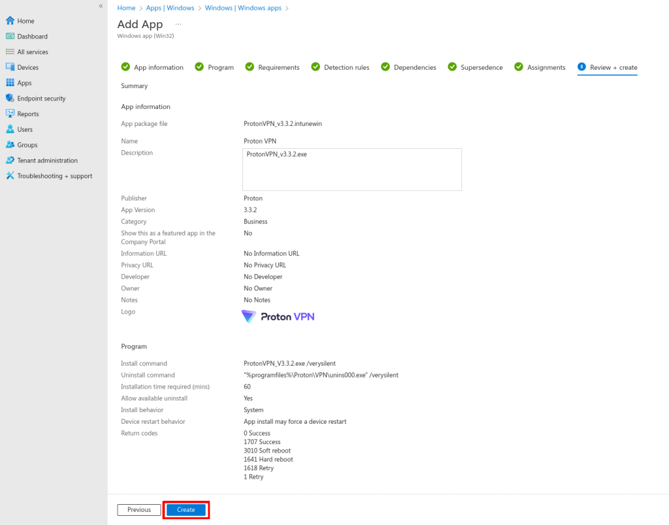Image resolution: width=669 pixels, height=525 pixels.
Task: Click the 'No Privacy URL' value
Action: (x=265, y=265)
